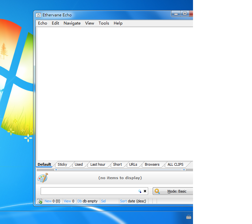Screen dimensions: 252x224
Task: Open the Navigate menu
Action: click(x=72, y=23)
